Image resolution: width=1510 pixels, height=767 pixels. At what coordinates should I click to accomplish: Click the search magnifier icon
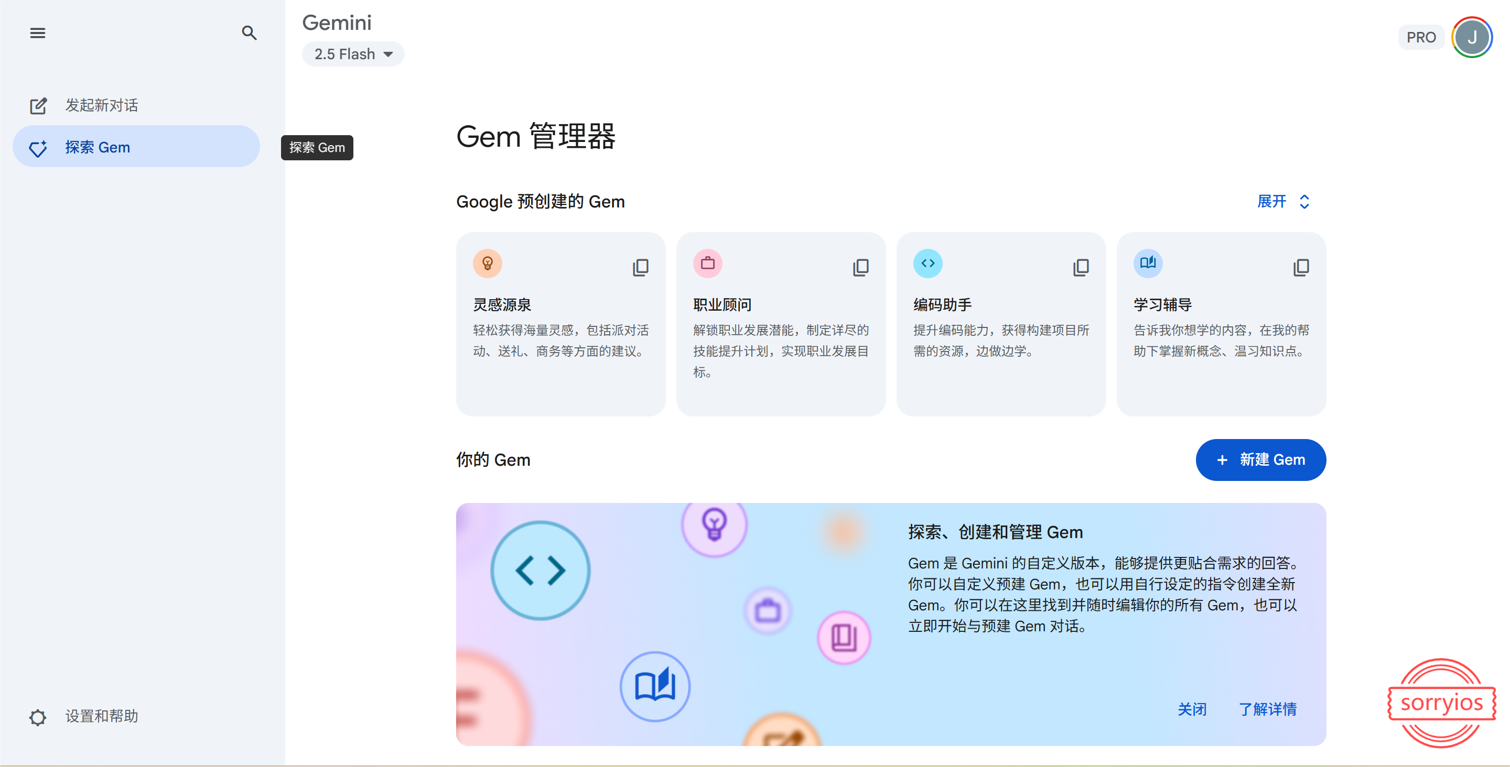[x=249, y=34]
